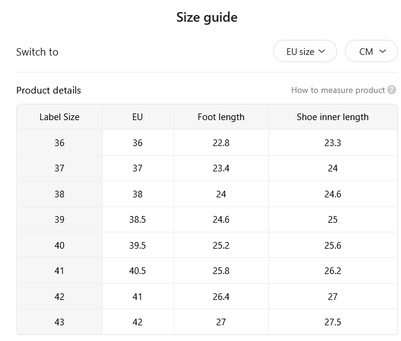Screen dimensions: 401x341
Task: Open How to measure product link
Action: 338,90
